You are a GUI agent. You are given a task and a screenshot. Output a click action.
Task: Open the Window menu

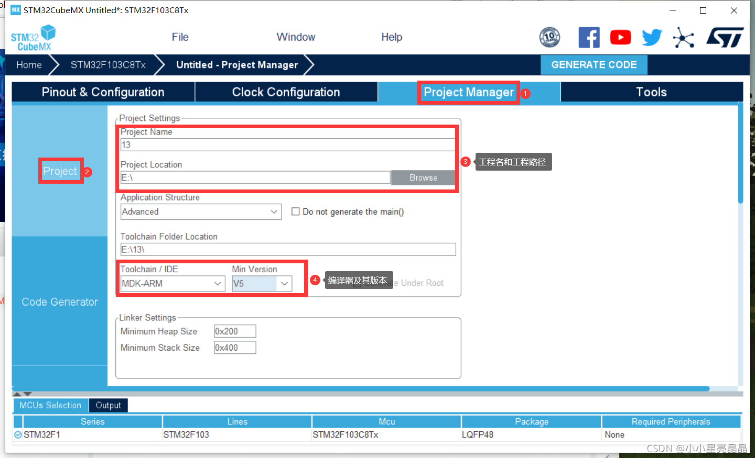296,37
